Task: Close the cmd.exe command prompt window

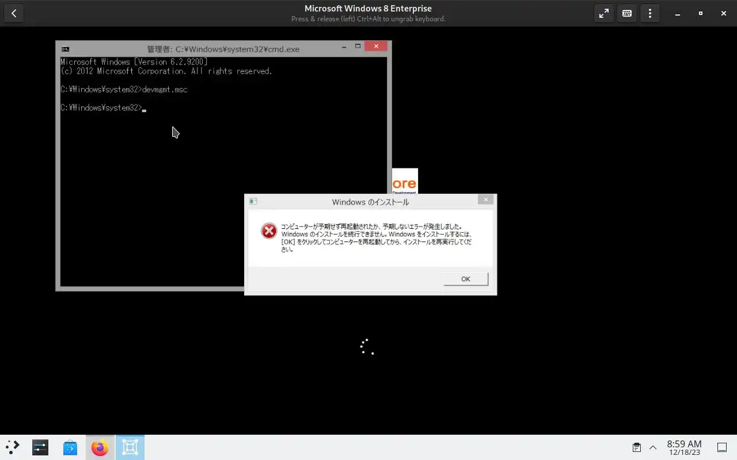Action: pos(376,47)
